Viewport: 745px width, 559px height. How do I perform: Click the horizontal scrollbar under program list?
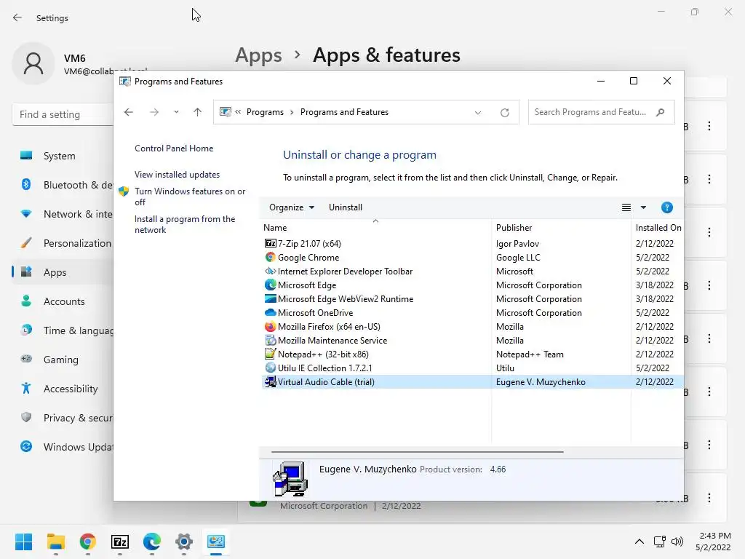(x=417, y=451)
